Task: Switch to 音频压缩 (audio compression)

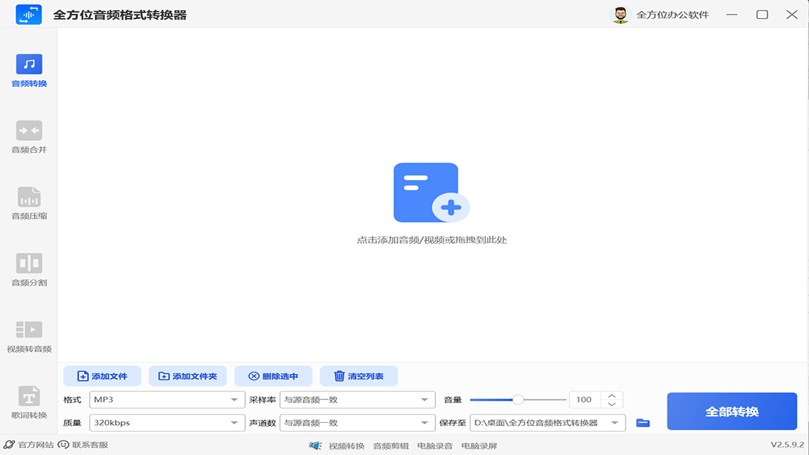Action: coord(28,202)
